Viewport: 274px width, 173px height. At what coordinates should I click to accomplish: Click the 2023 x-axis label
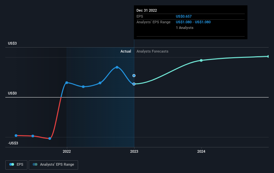click(134, 152)
